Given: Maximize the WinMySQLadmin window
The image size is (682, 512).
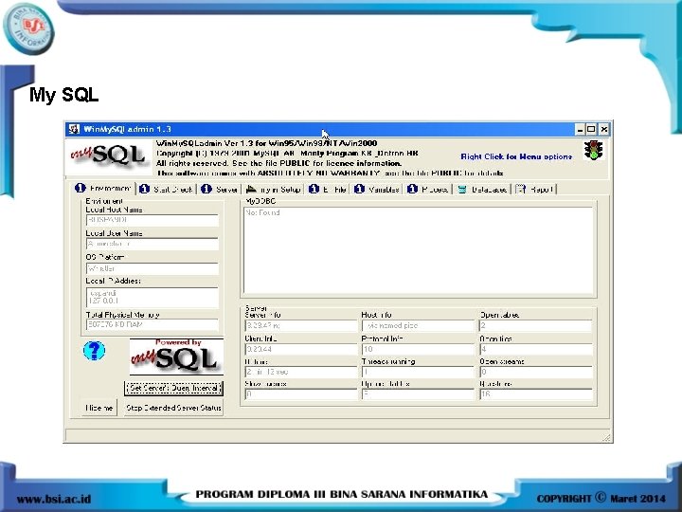Looking at the screenshot, I should point(591,129).
